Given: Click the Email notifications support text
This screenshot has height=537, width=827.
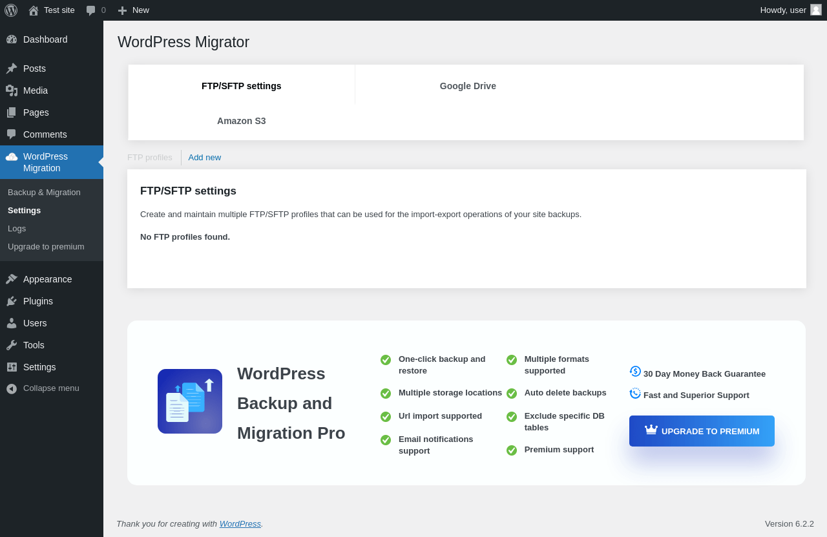Looking at the screenshot, I should (436, 445).
